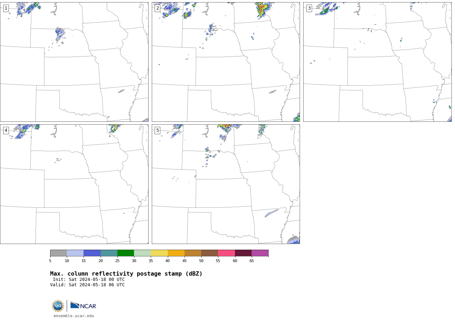The height and width of the screenshot is (320, 455).
Task: Click the panel number label 5
Action: point(157,130)
